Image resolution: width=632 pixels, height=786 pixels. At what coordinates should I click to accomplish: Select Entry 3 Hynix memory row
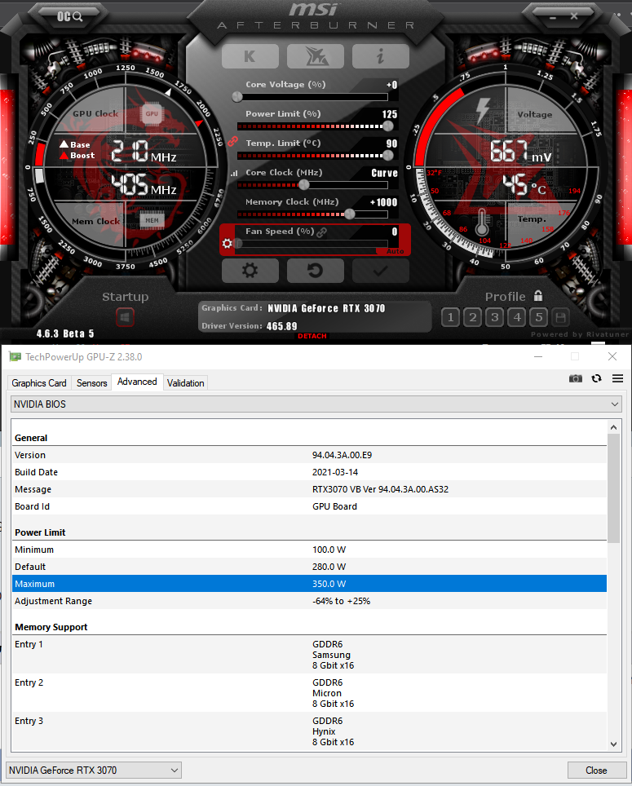[x=309, y=731]
